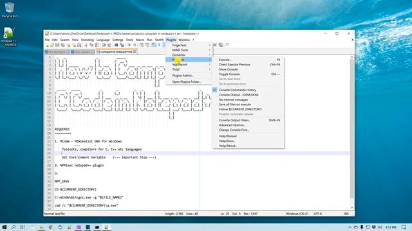
Task: Expand the MIME Tools plugin submenu
Action: click(189, 50)
